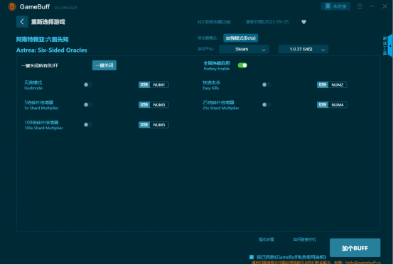
Task: Click the 一键关闭 button
Action: coord(104,65)
